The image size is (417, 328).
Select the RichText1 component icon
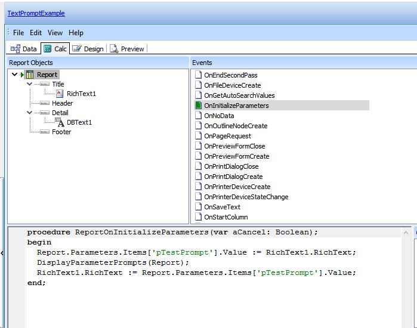point(60,94)
